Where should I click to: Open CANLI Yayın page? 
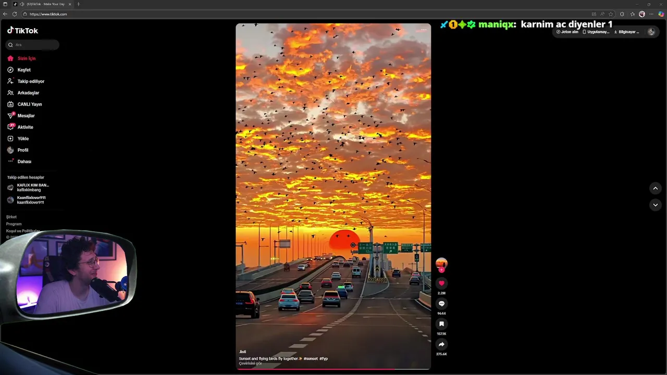(24, 104)
